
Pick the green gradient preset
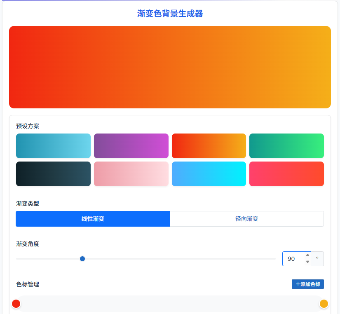[286, 146]
